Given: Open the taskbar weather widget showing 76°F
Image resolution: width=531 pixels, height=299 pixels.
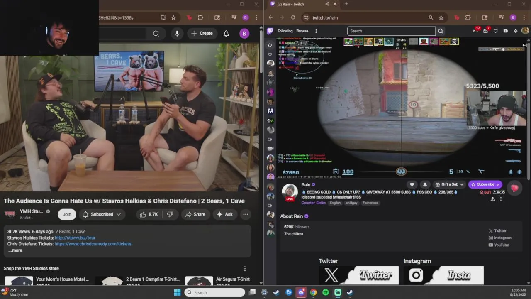Looking at the screenshot, I should [15, 292].
